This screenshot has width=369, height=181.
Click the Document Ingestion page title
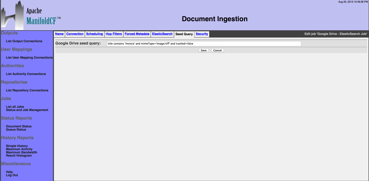coord(215,19)
